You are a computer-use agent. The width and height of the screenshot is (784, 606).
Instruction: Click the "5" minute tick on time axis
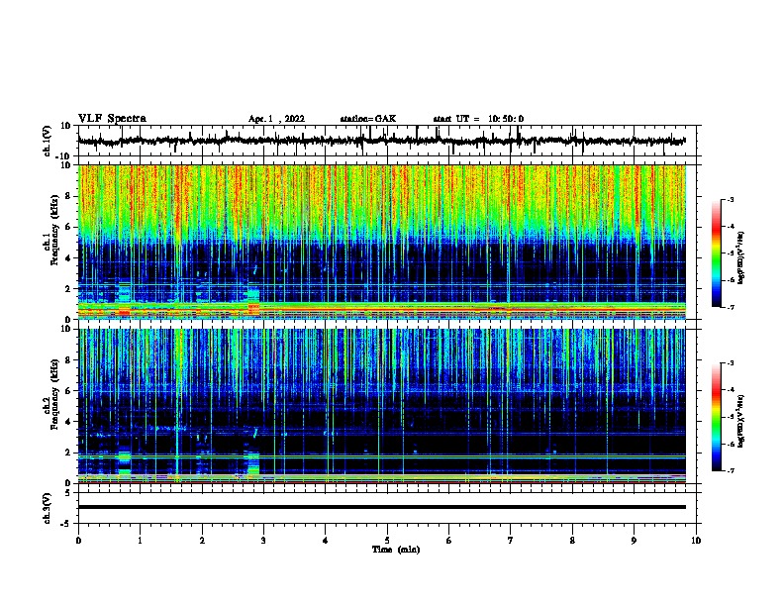point(387,541)
